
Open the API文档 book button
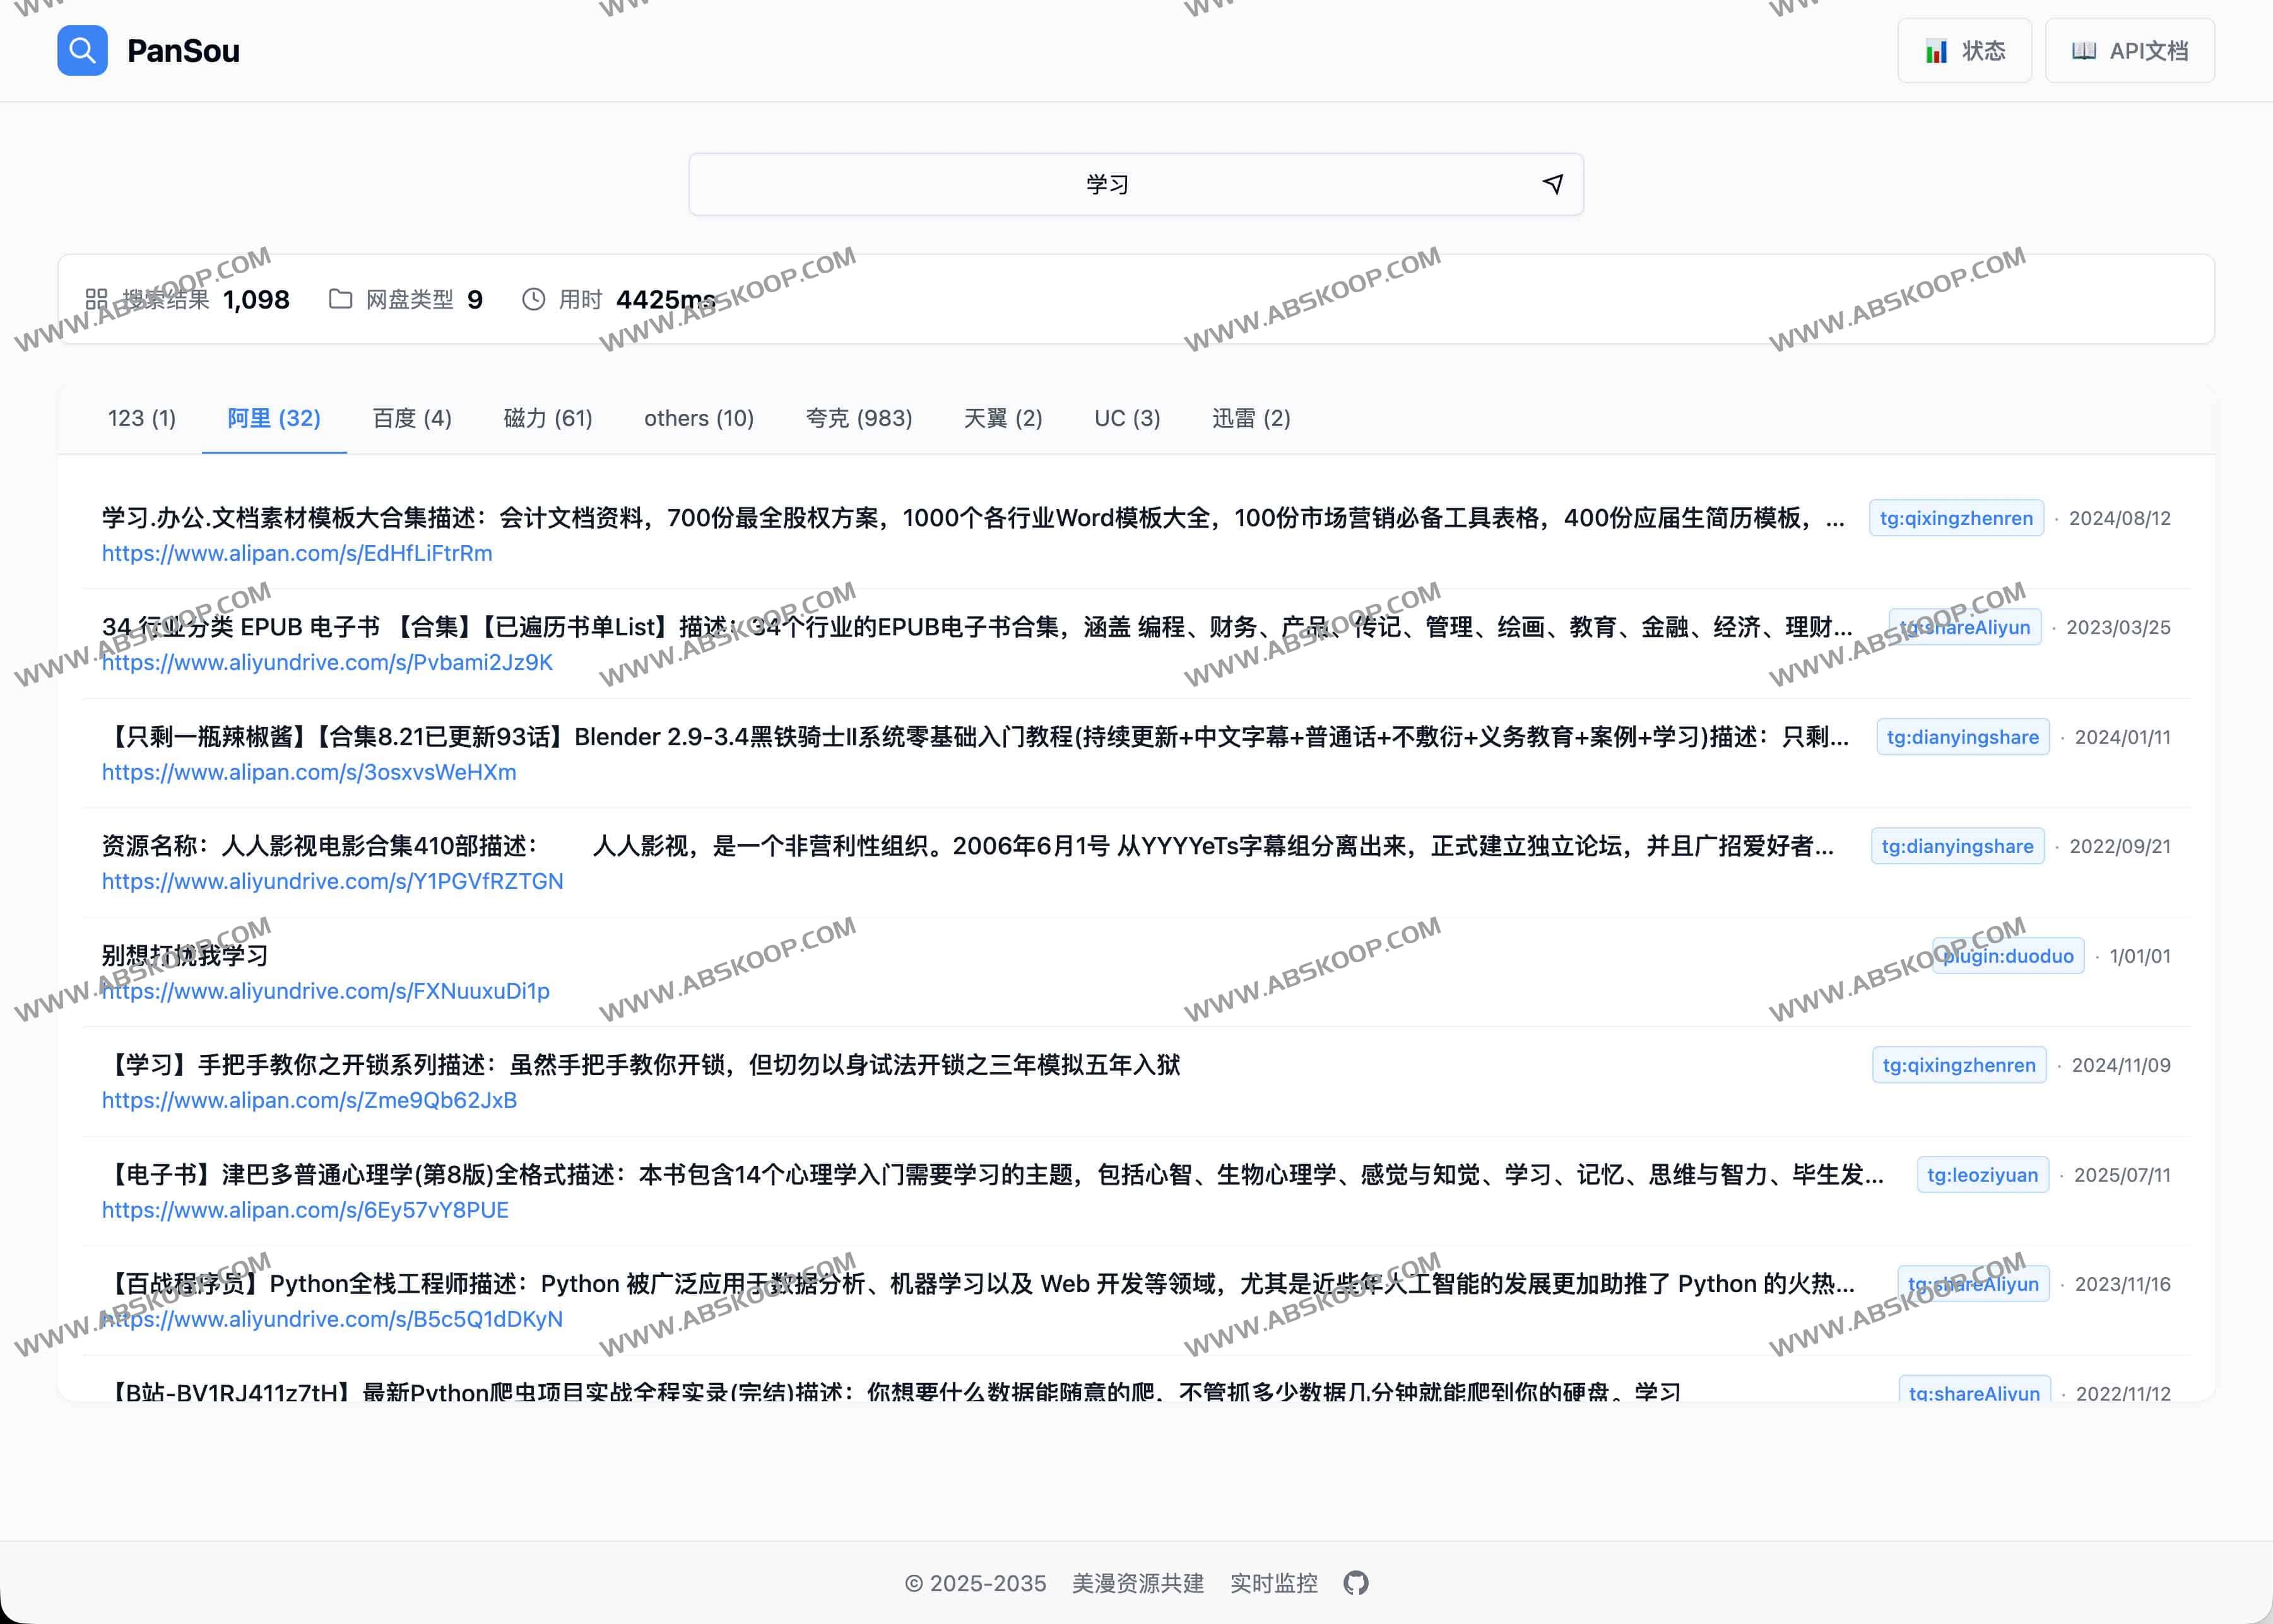(2129, 51)
